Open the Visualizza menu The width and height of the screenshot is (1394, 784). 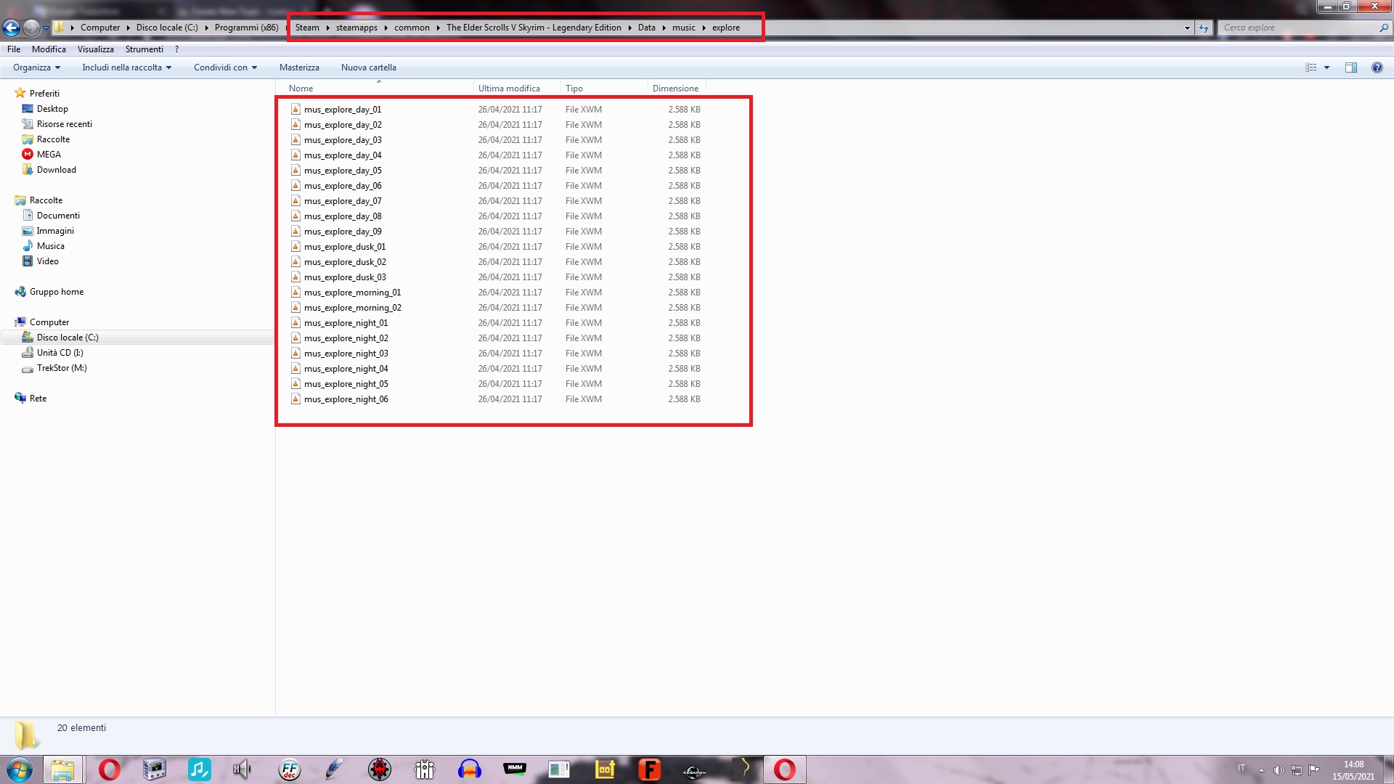[96, 49]
